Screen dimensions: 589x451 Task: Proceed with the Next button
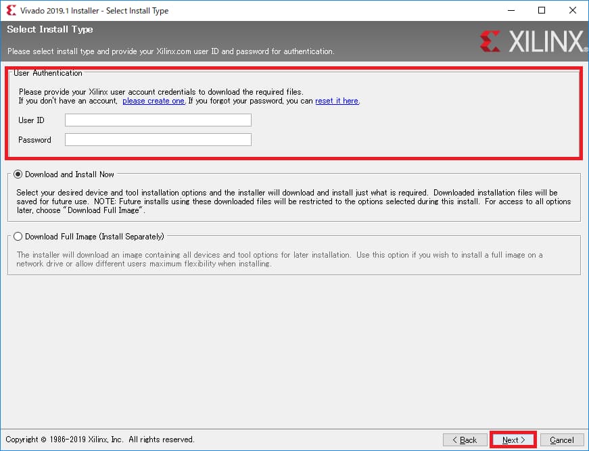click(x=513, y=440)
